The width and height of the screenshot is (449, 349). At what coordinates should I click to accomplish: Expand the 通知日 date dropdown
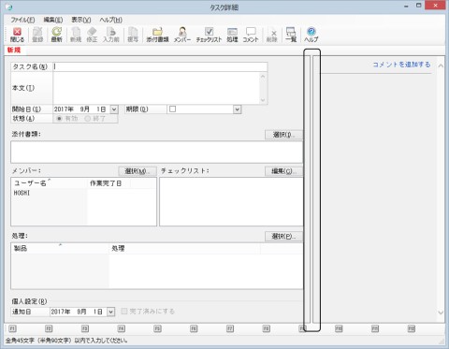coord(110,312)
